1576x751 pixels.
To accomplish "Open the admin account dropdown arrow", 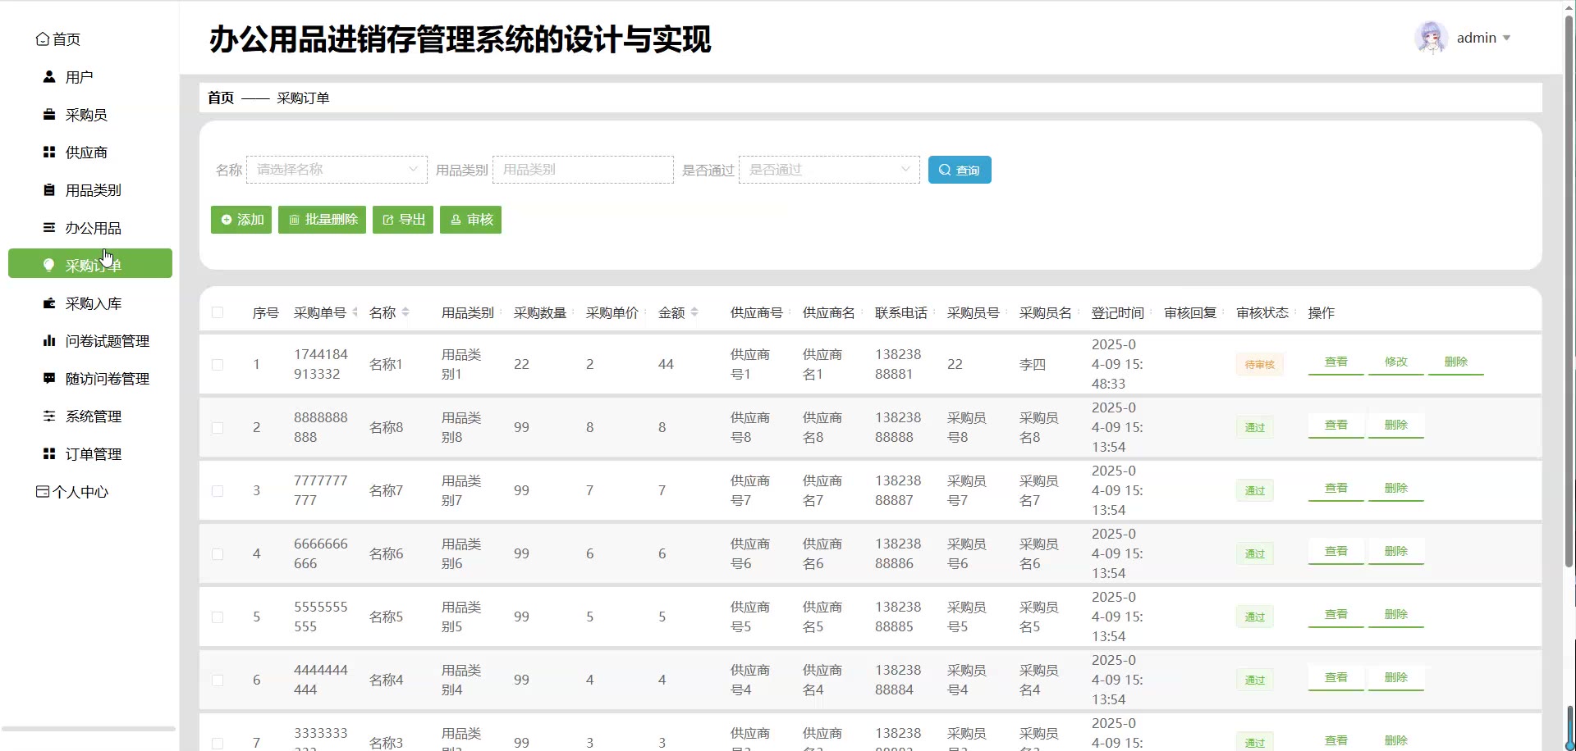I will point(1506,39).
